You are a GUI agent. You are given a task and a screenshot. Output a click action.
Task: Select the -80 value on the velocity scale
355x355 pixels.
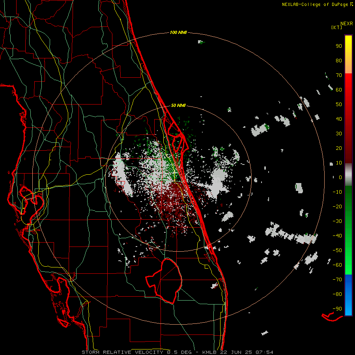(337, 294)
